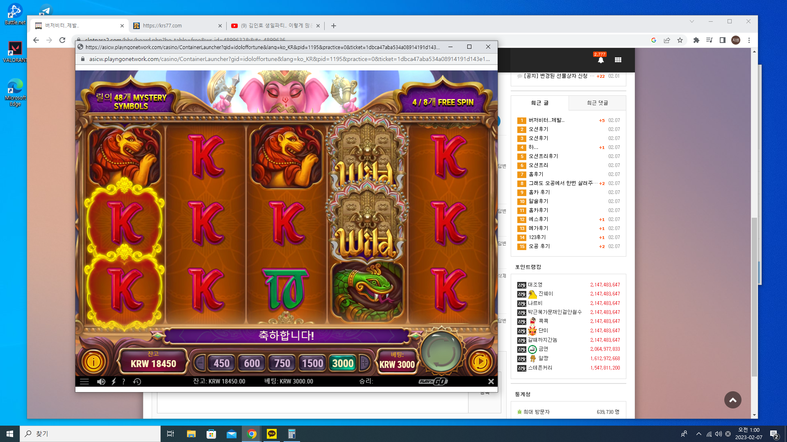Open the Battle.net desktop shortcut
The height and width of the screenshot is (442, 787).
pyautogui.click(x=15, y=14)
